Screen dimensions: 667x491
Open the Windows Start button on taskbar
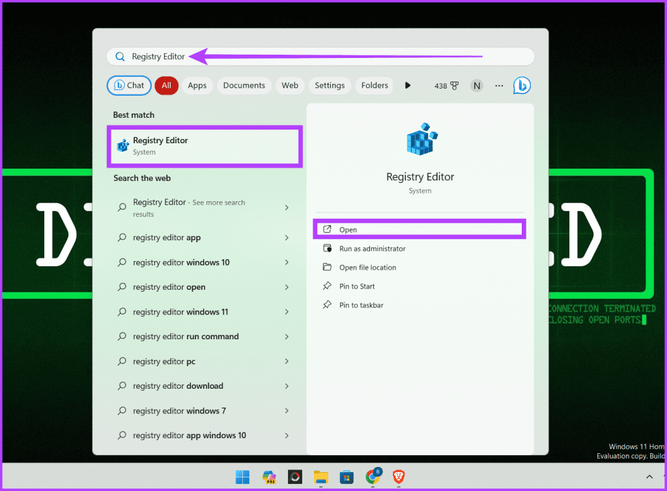coord(242,477)
